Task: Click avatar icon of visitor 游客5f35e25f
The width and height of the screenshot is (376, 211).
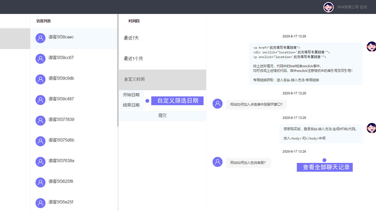Action: pyautogui.click(x=40, y=203)
